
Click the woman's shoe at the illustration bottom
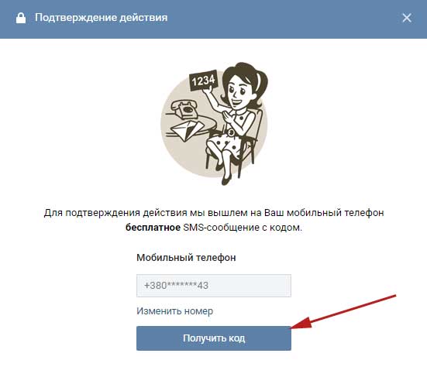tap(226, 180)
